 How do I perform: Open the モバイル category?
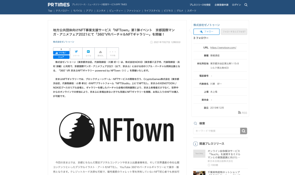(77, 11)
